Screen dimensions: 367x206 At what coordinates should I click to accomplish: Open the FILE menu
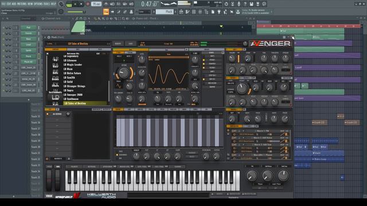pyautogui.click(x=3, y=4)
